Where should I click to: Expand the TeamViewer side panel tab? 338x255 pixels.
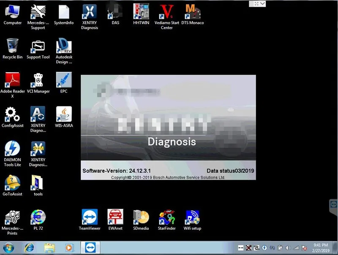pyautogui.click(x=334, y=206)
